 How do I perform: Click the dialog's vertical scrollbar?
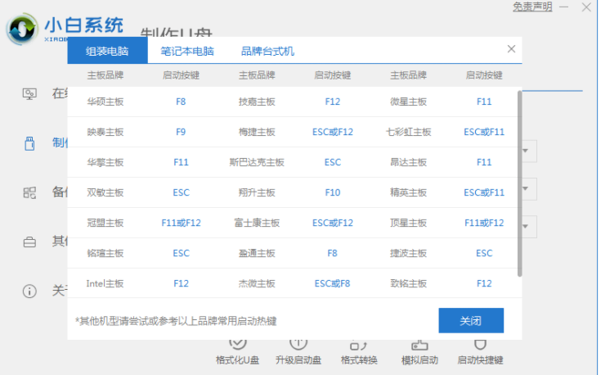[520, 180]
